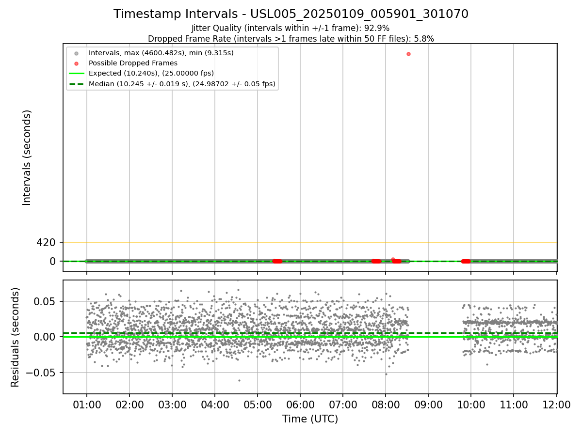Screen dimensions: 582x436
Task: Click the 11:00 time tick label
Action: coord(514,405)
